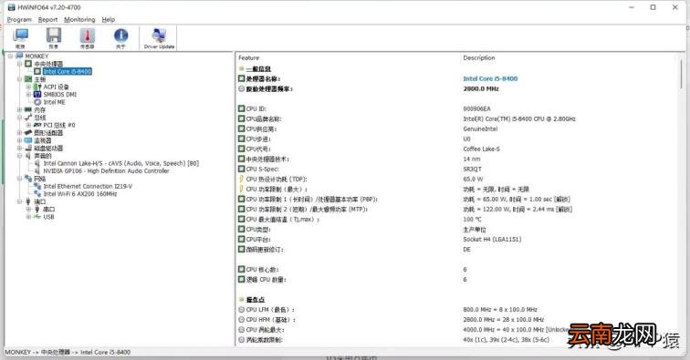Click the 100 °C Tj,max value
This screenshot has height=360, width=690.
coord(472,219)
